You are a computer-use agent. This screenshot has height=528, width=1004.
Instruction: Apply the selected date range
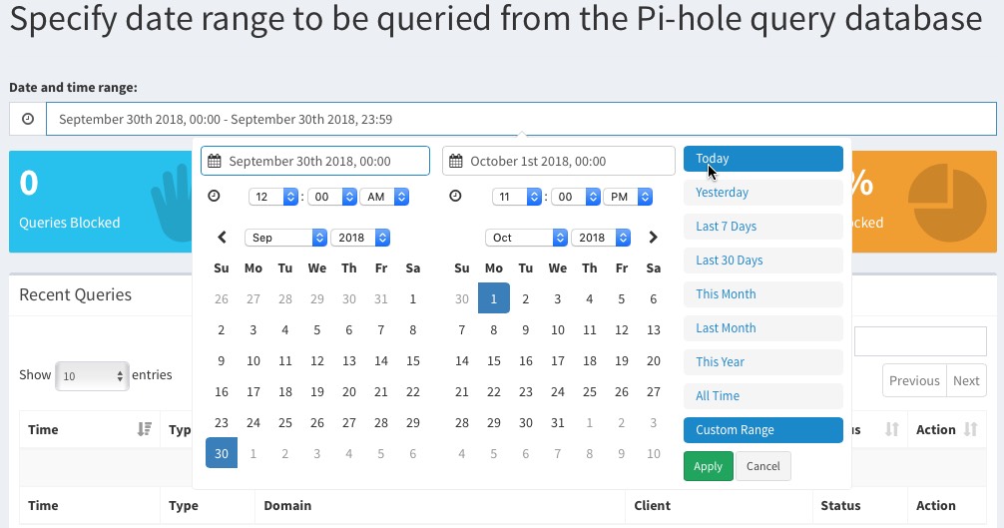[x=709, y=466]
